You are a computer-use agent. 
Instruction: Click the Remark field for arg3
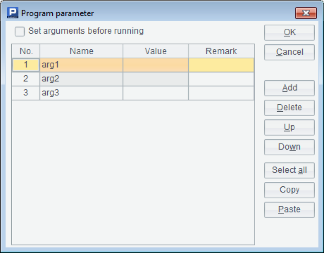(x=221, y=93)
